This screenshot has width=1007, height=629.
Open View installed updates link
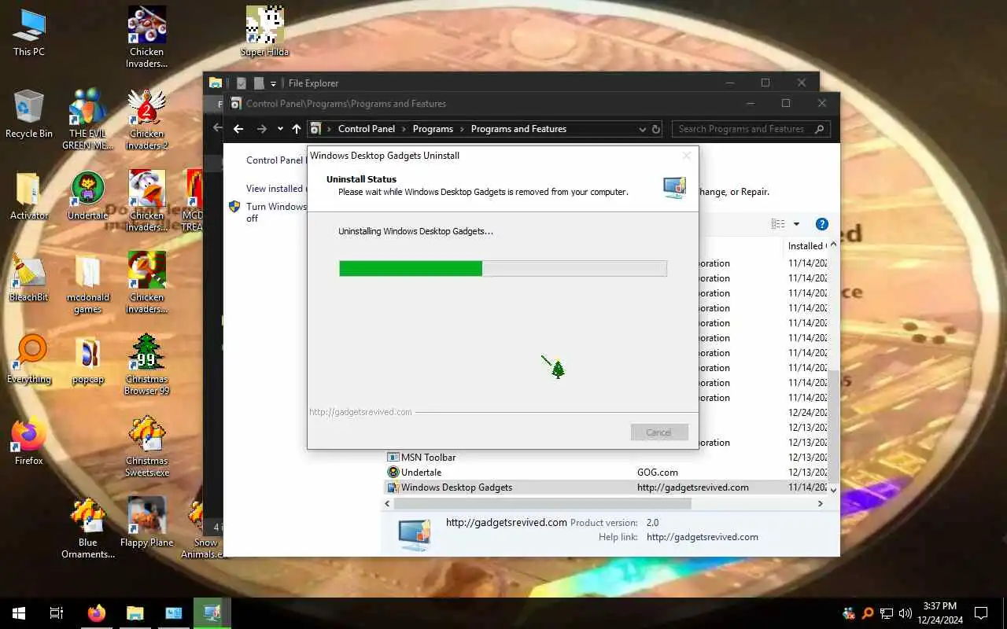point(275,189)
